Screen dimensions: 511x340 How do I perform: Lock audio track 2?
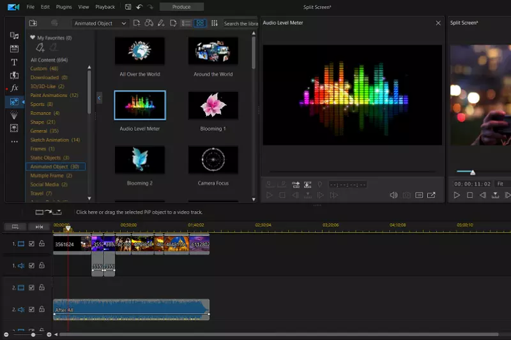point(42,309)
